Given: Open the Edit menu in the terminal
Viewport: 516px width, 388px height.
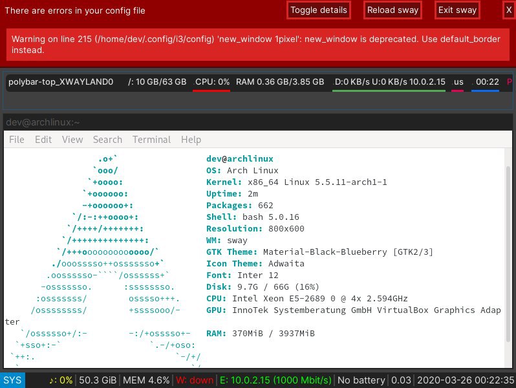Looking at the screenshot, I should (x=43, y=140).
